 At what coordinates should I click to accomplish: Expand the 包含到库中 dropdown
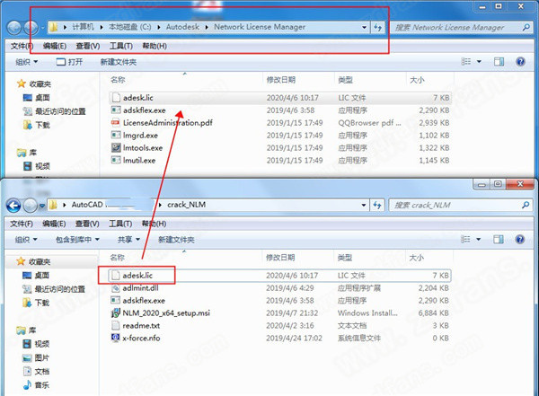(x=77, y=240)
